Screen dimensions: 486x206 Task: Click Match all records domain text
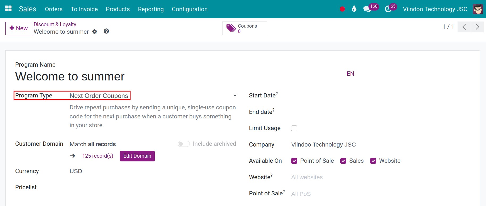click(93, 144)
